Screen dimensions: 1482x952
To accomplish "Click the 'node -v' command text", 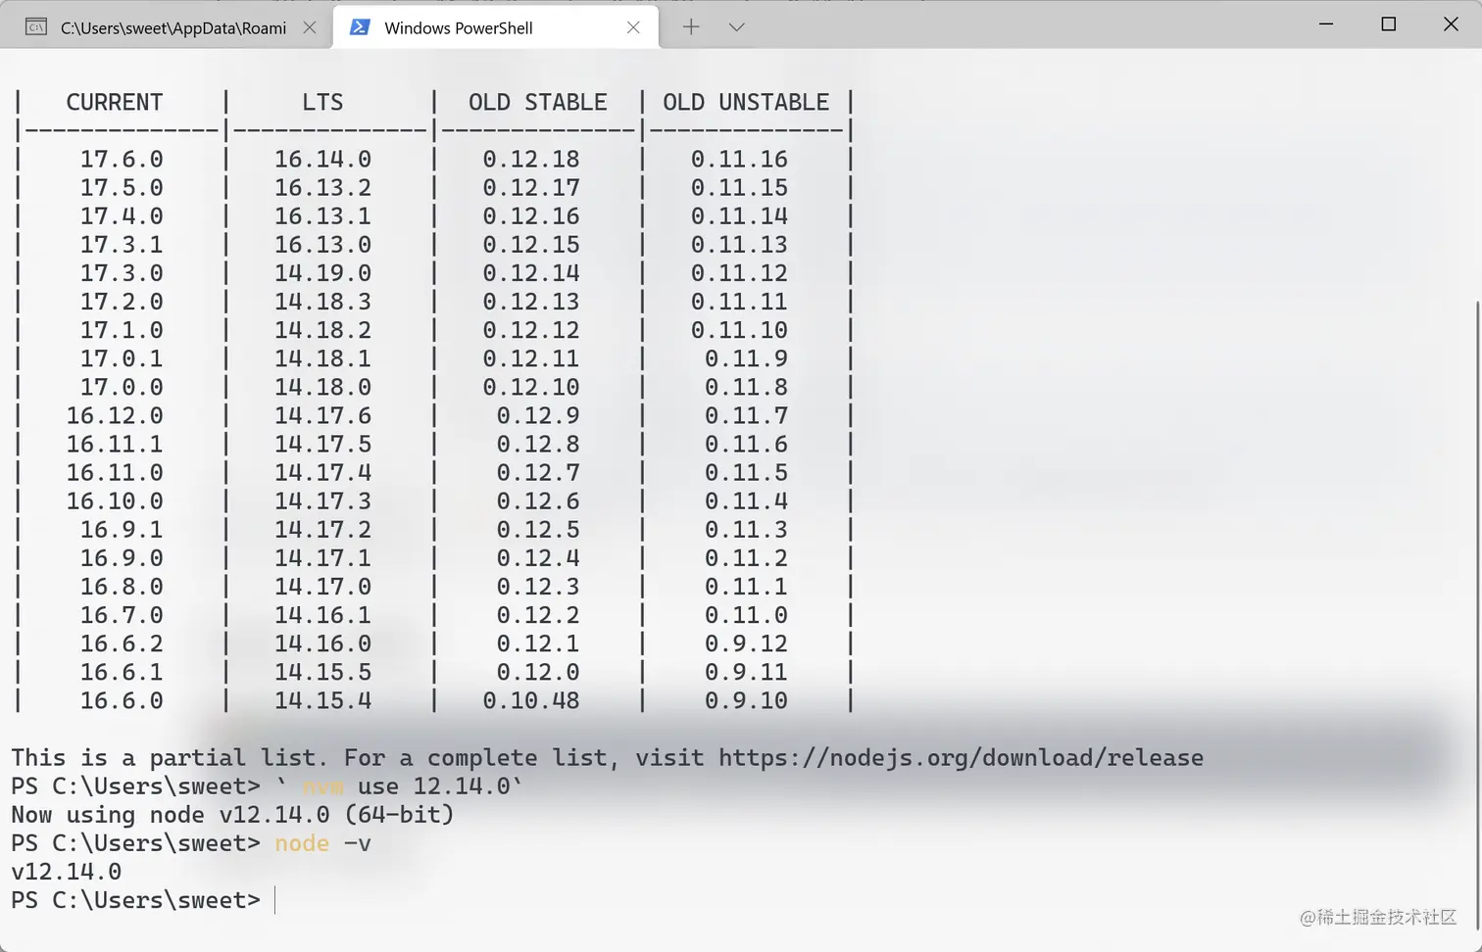I will [x=322, y=843].
